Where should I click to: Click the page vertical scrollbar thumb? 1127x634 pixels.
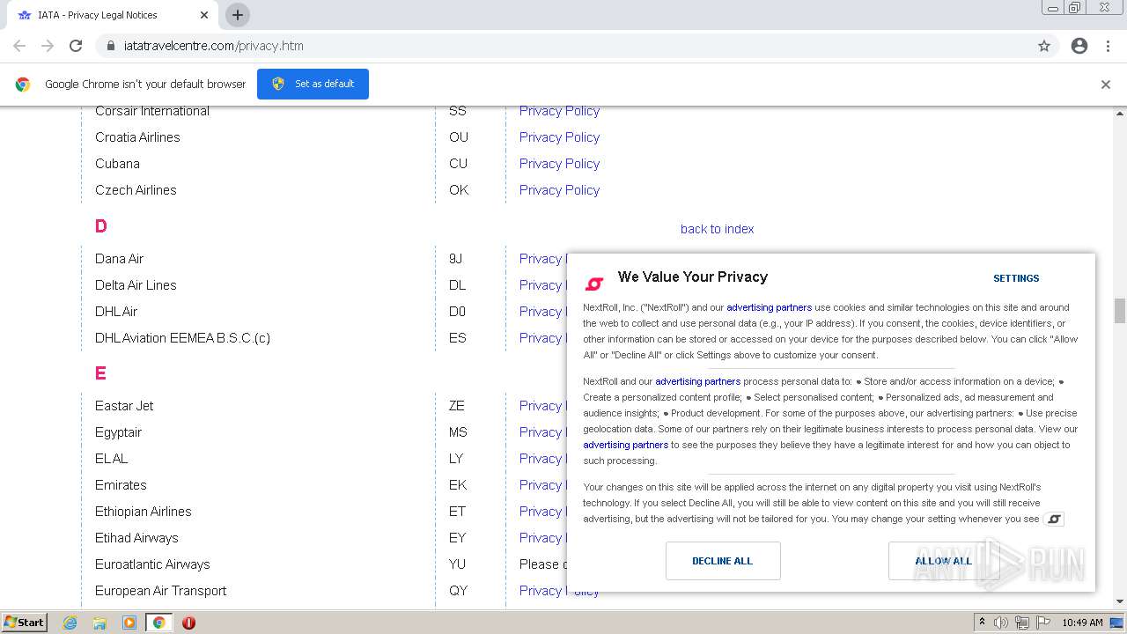(1120, 311)
